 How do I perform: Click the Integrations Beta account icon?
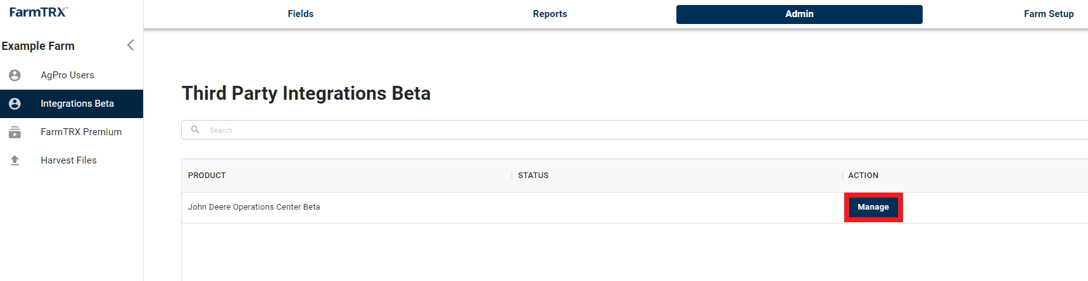point(15,104)
